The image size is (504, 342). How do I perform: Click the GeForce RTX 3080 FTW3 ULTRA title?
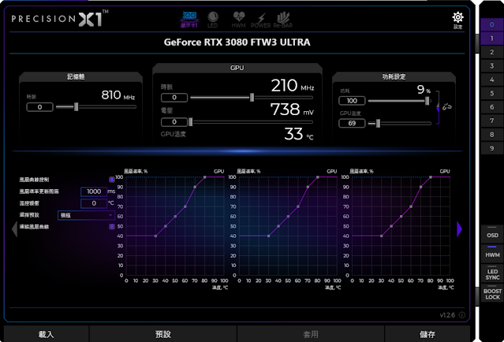[x=237, y=43]
